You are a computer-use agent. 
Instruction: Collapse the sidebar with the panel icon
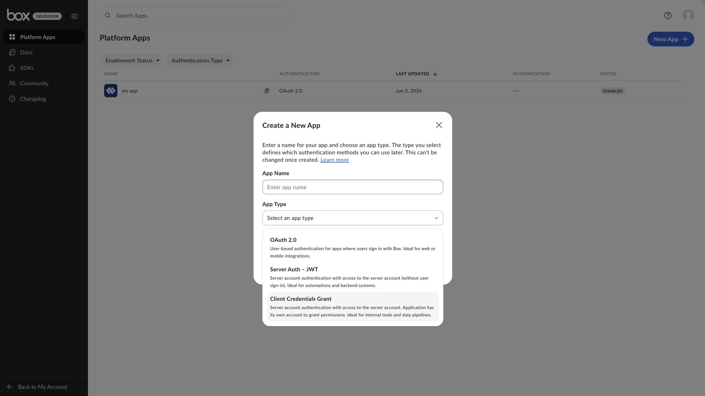(75, 16)
